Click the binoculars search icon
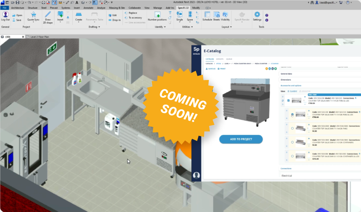This screenshot has height=212, width=361. 312,3
